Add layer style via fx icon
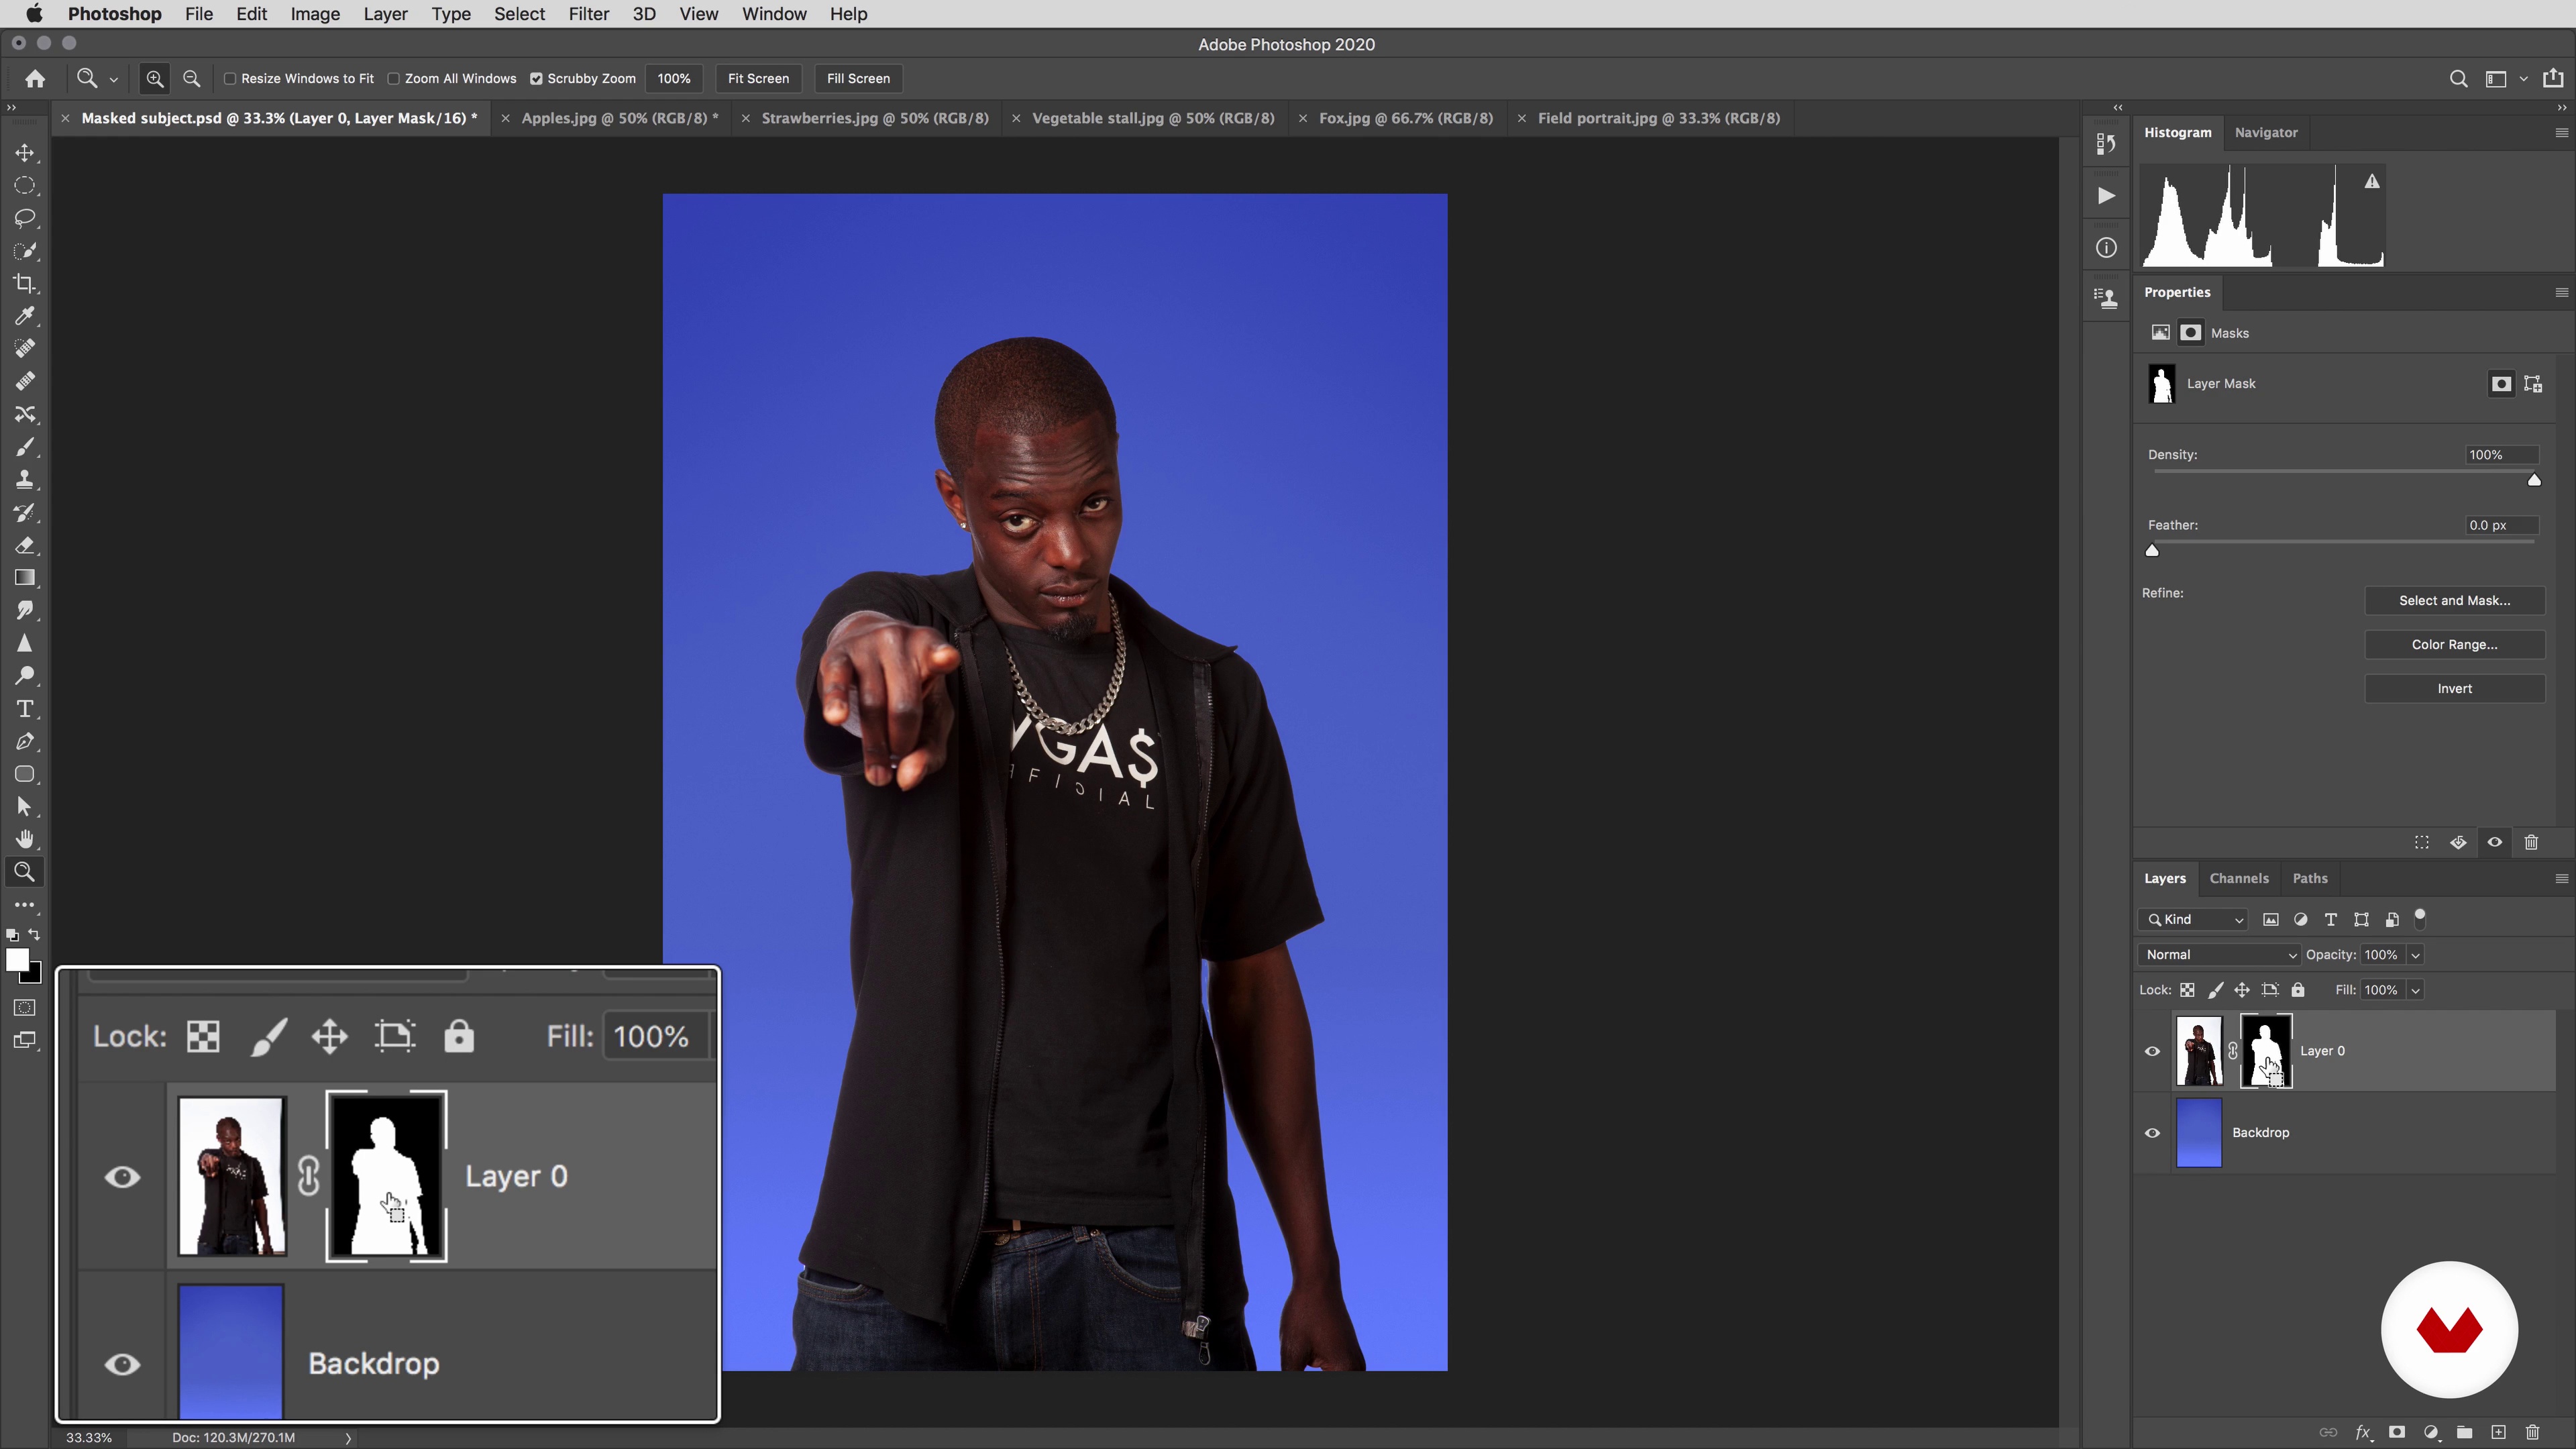2576x1449 pixels. point(2363,1432)
